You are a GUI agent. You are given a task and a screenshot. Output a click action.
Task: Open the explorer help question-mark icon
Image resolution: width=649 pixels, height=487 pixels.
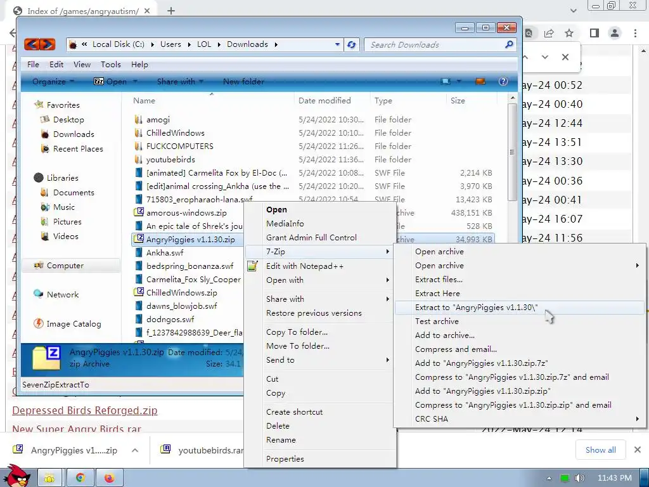(503, 81)
